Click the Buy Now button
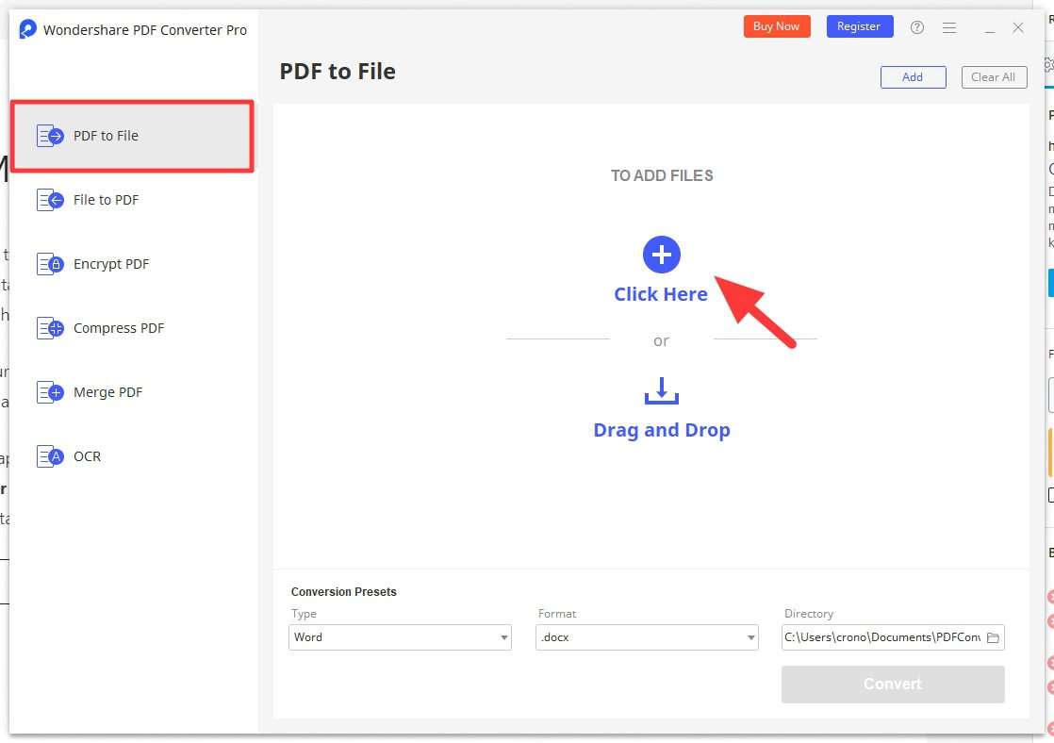Viewport: 1054px width, 743px height. 776,25
